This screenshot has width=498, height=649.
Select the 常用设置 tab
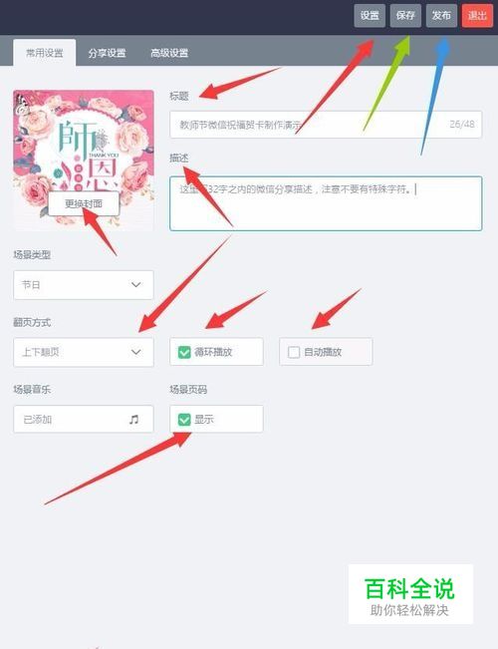click(44, 53)
